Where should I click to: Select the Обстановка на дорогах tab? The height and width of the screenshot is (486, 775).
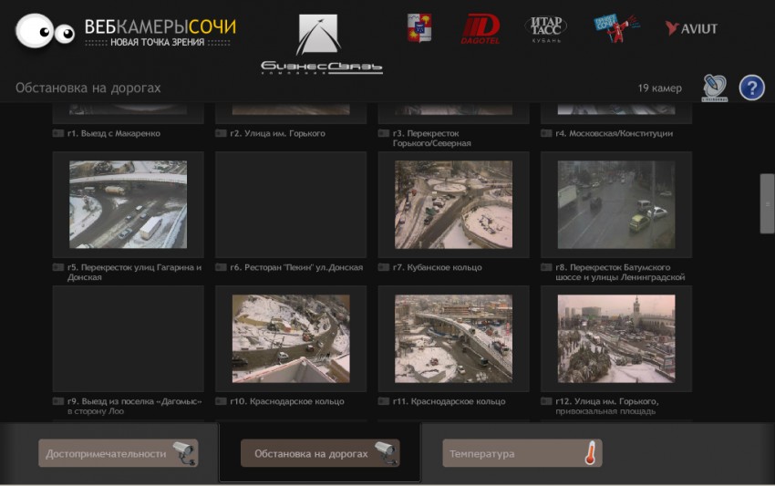320,453
